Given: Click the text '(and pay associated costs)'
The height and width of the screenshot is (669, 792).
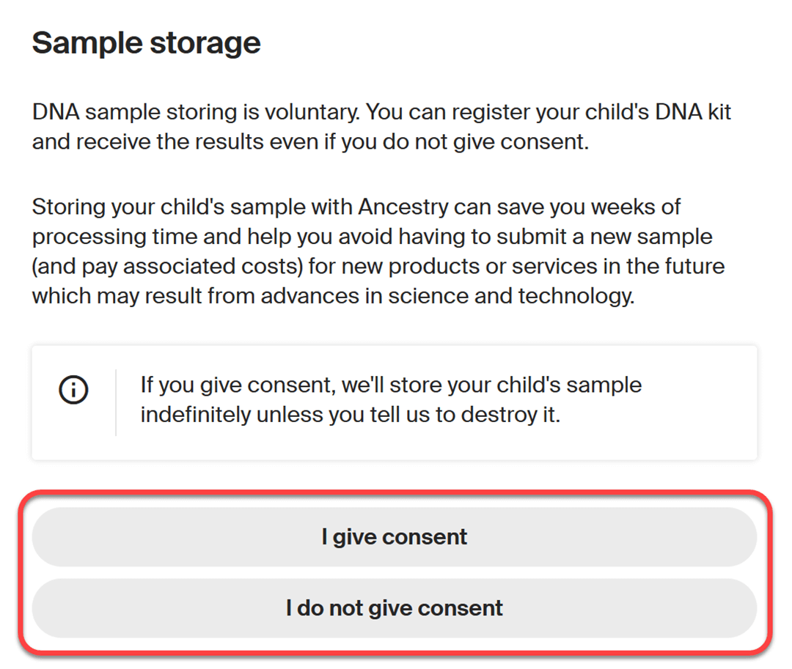Looking at the screenshot, I should tap(168, 266).
